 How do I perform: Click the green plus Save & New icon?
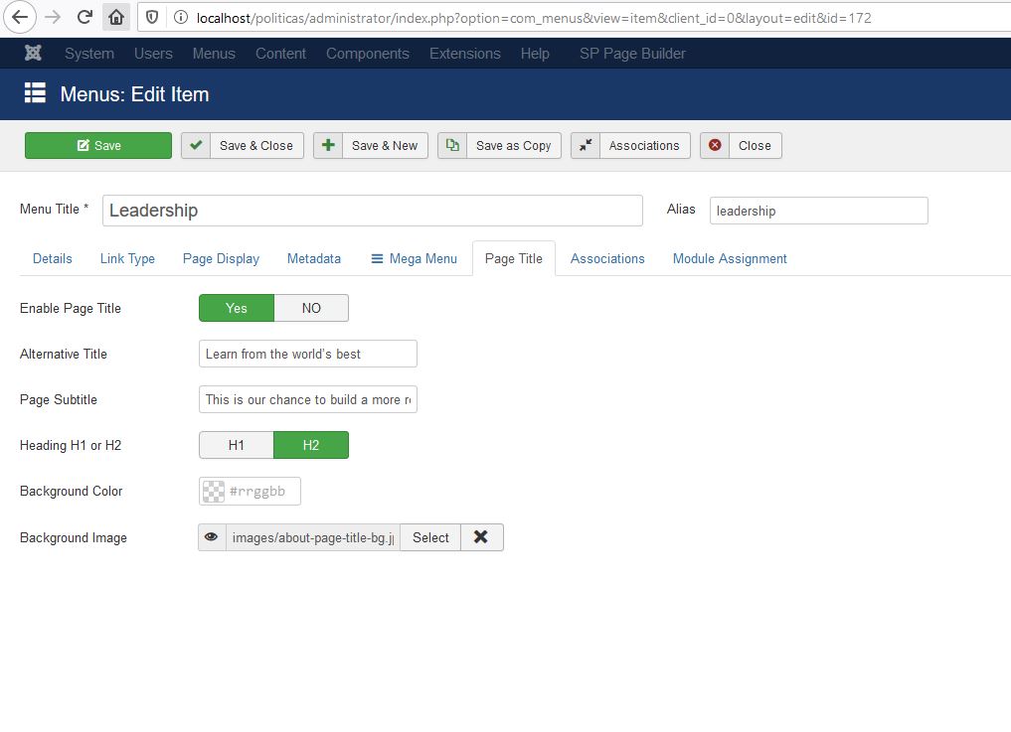pos(328,145)
